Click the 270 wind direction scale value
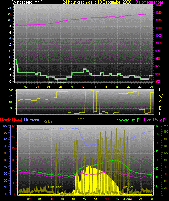The width and height of the screenshot is (169, 201). (x=11, y=96)
